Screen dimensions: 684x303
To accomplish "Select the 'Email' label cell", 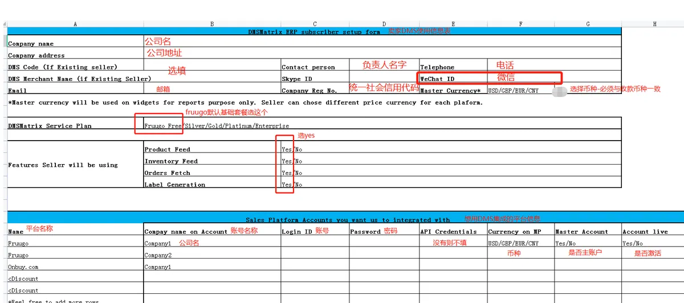I will (x=75, y=88).
